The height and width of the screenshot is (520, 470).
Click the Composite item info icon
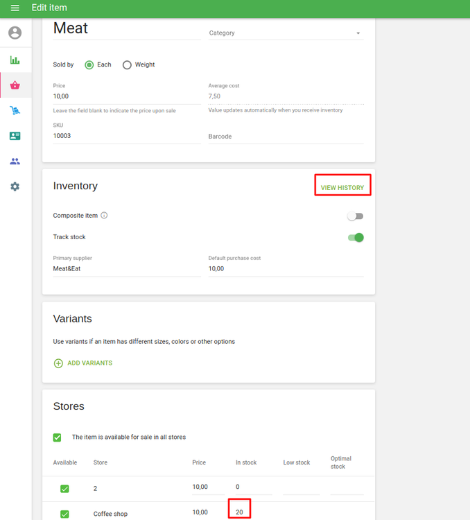pos(104,216)
